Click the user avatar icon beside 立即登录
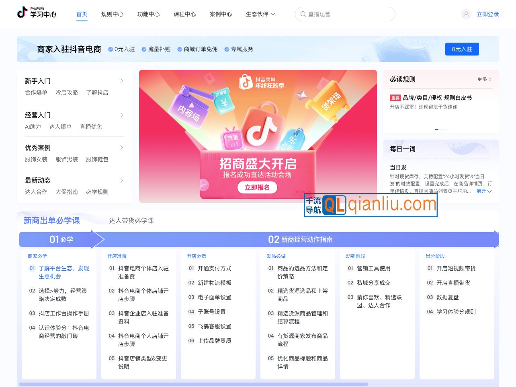The height and width of the screenshot is (387, 516). [x=466, y=14]
